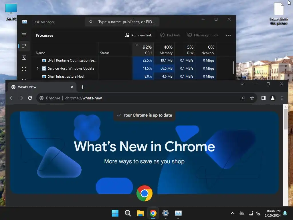Click network status tray icon
The image size is (293, 220).
coord(251,213)
